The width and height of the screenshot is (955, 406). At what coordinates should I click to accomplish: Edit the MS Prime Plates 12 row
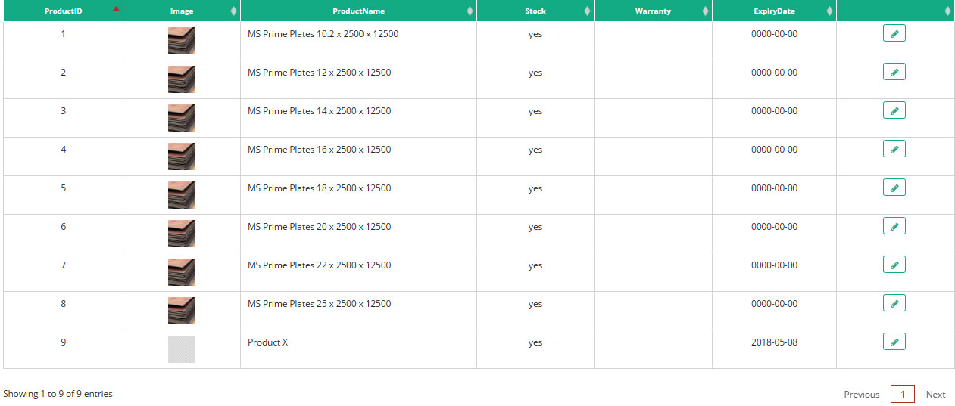(x=894, y=72)
